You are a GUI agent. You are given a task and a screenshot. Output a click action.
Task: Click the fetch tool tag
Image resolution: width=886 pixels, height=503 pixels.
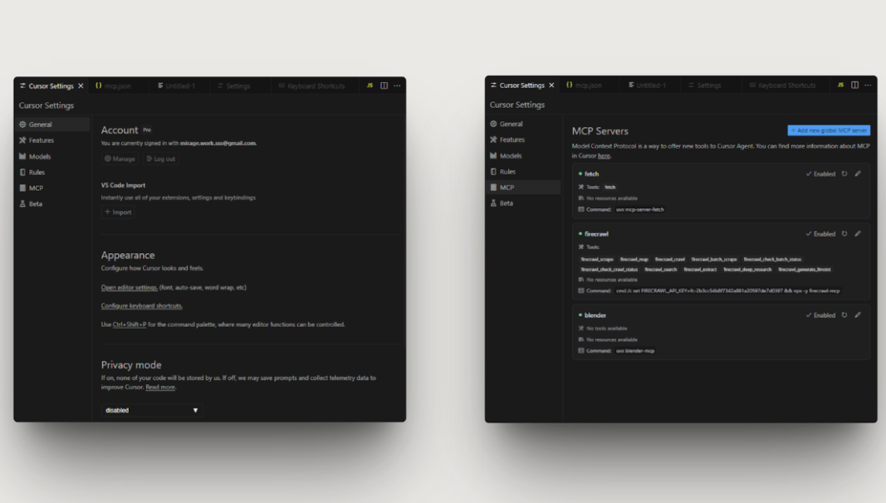(610, 187)
